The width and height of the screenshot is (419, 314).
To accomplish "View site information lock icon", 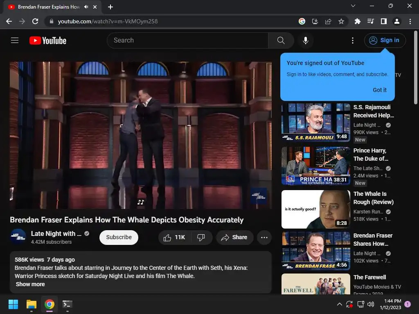I will 51,21.
